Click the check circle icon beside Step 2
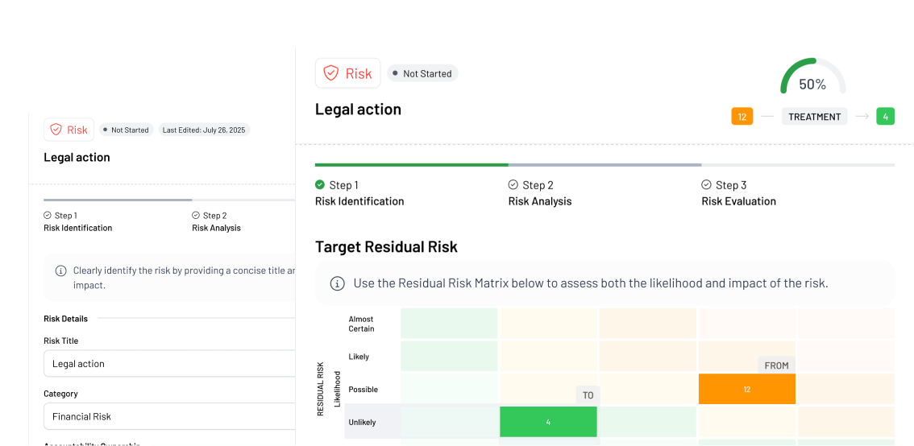Screen dimensions: 914x446 513,185
